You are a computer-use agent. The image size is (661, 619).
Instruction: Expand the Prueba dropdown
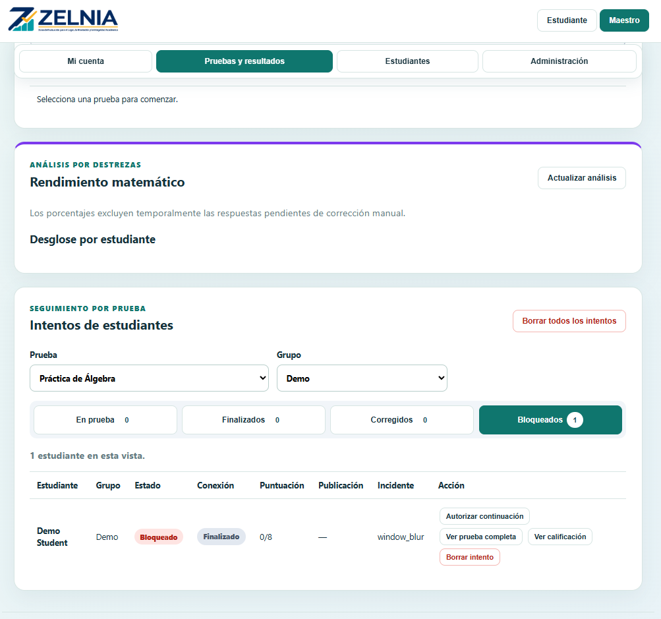coord(149,378)
